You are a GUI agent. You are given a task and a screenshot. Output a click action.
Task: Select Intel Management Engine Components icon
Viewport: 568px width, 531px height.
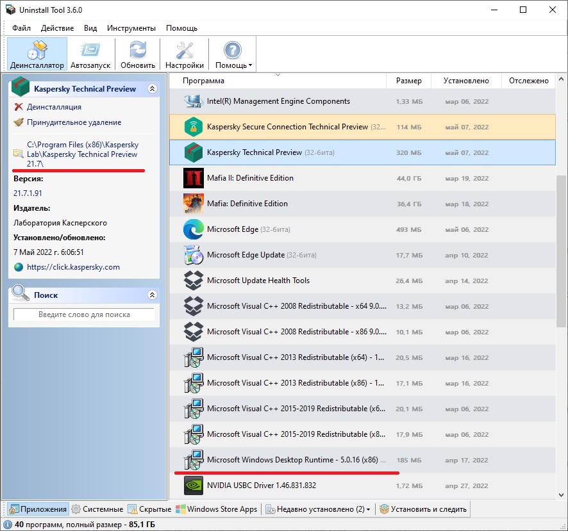click(194, 101)
